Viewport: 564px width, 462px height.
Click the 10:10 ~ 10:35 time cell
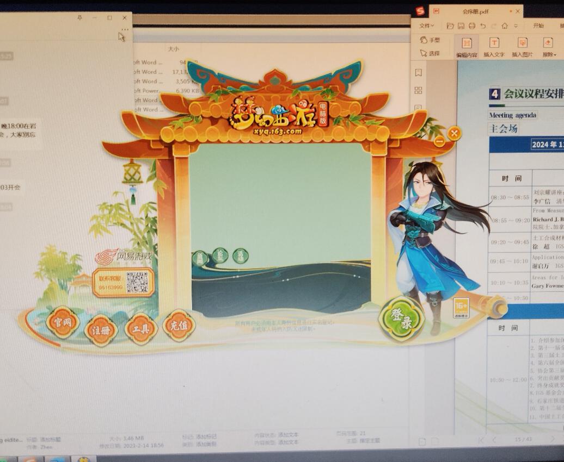pyautogui.click(x=509, y=283)
